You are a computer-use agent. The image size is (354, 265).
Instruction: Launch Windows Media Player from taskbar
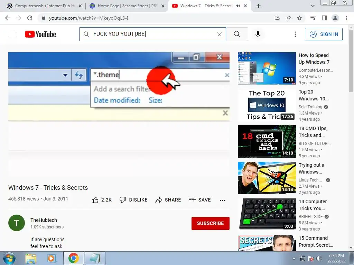[x=52, y=258]
